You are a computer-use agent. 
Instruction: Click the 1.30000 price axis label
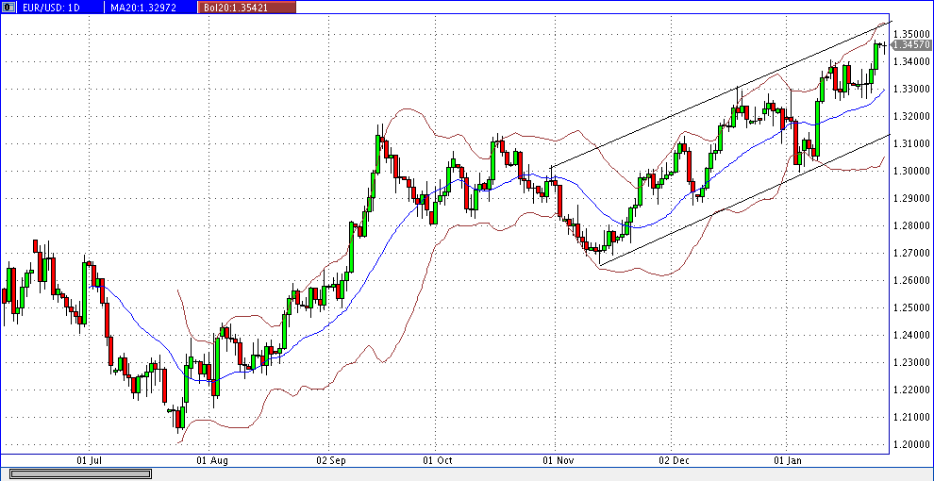pos(910,171)
